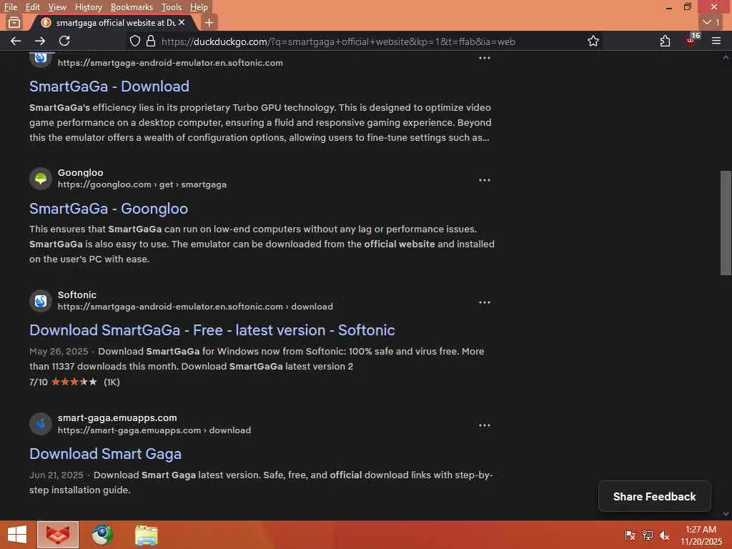This screenshot has width=732, height=549.
Task: Open the network tray icon
Action: click(x=647, y=535)
